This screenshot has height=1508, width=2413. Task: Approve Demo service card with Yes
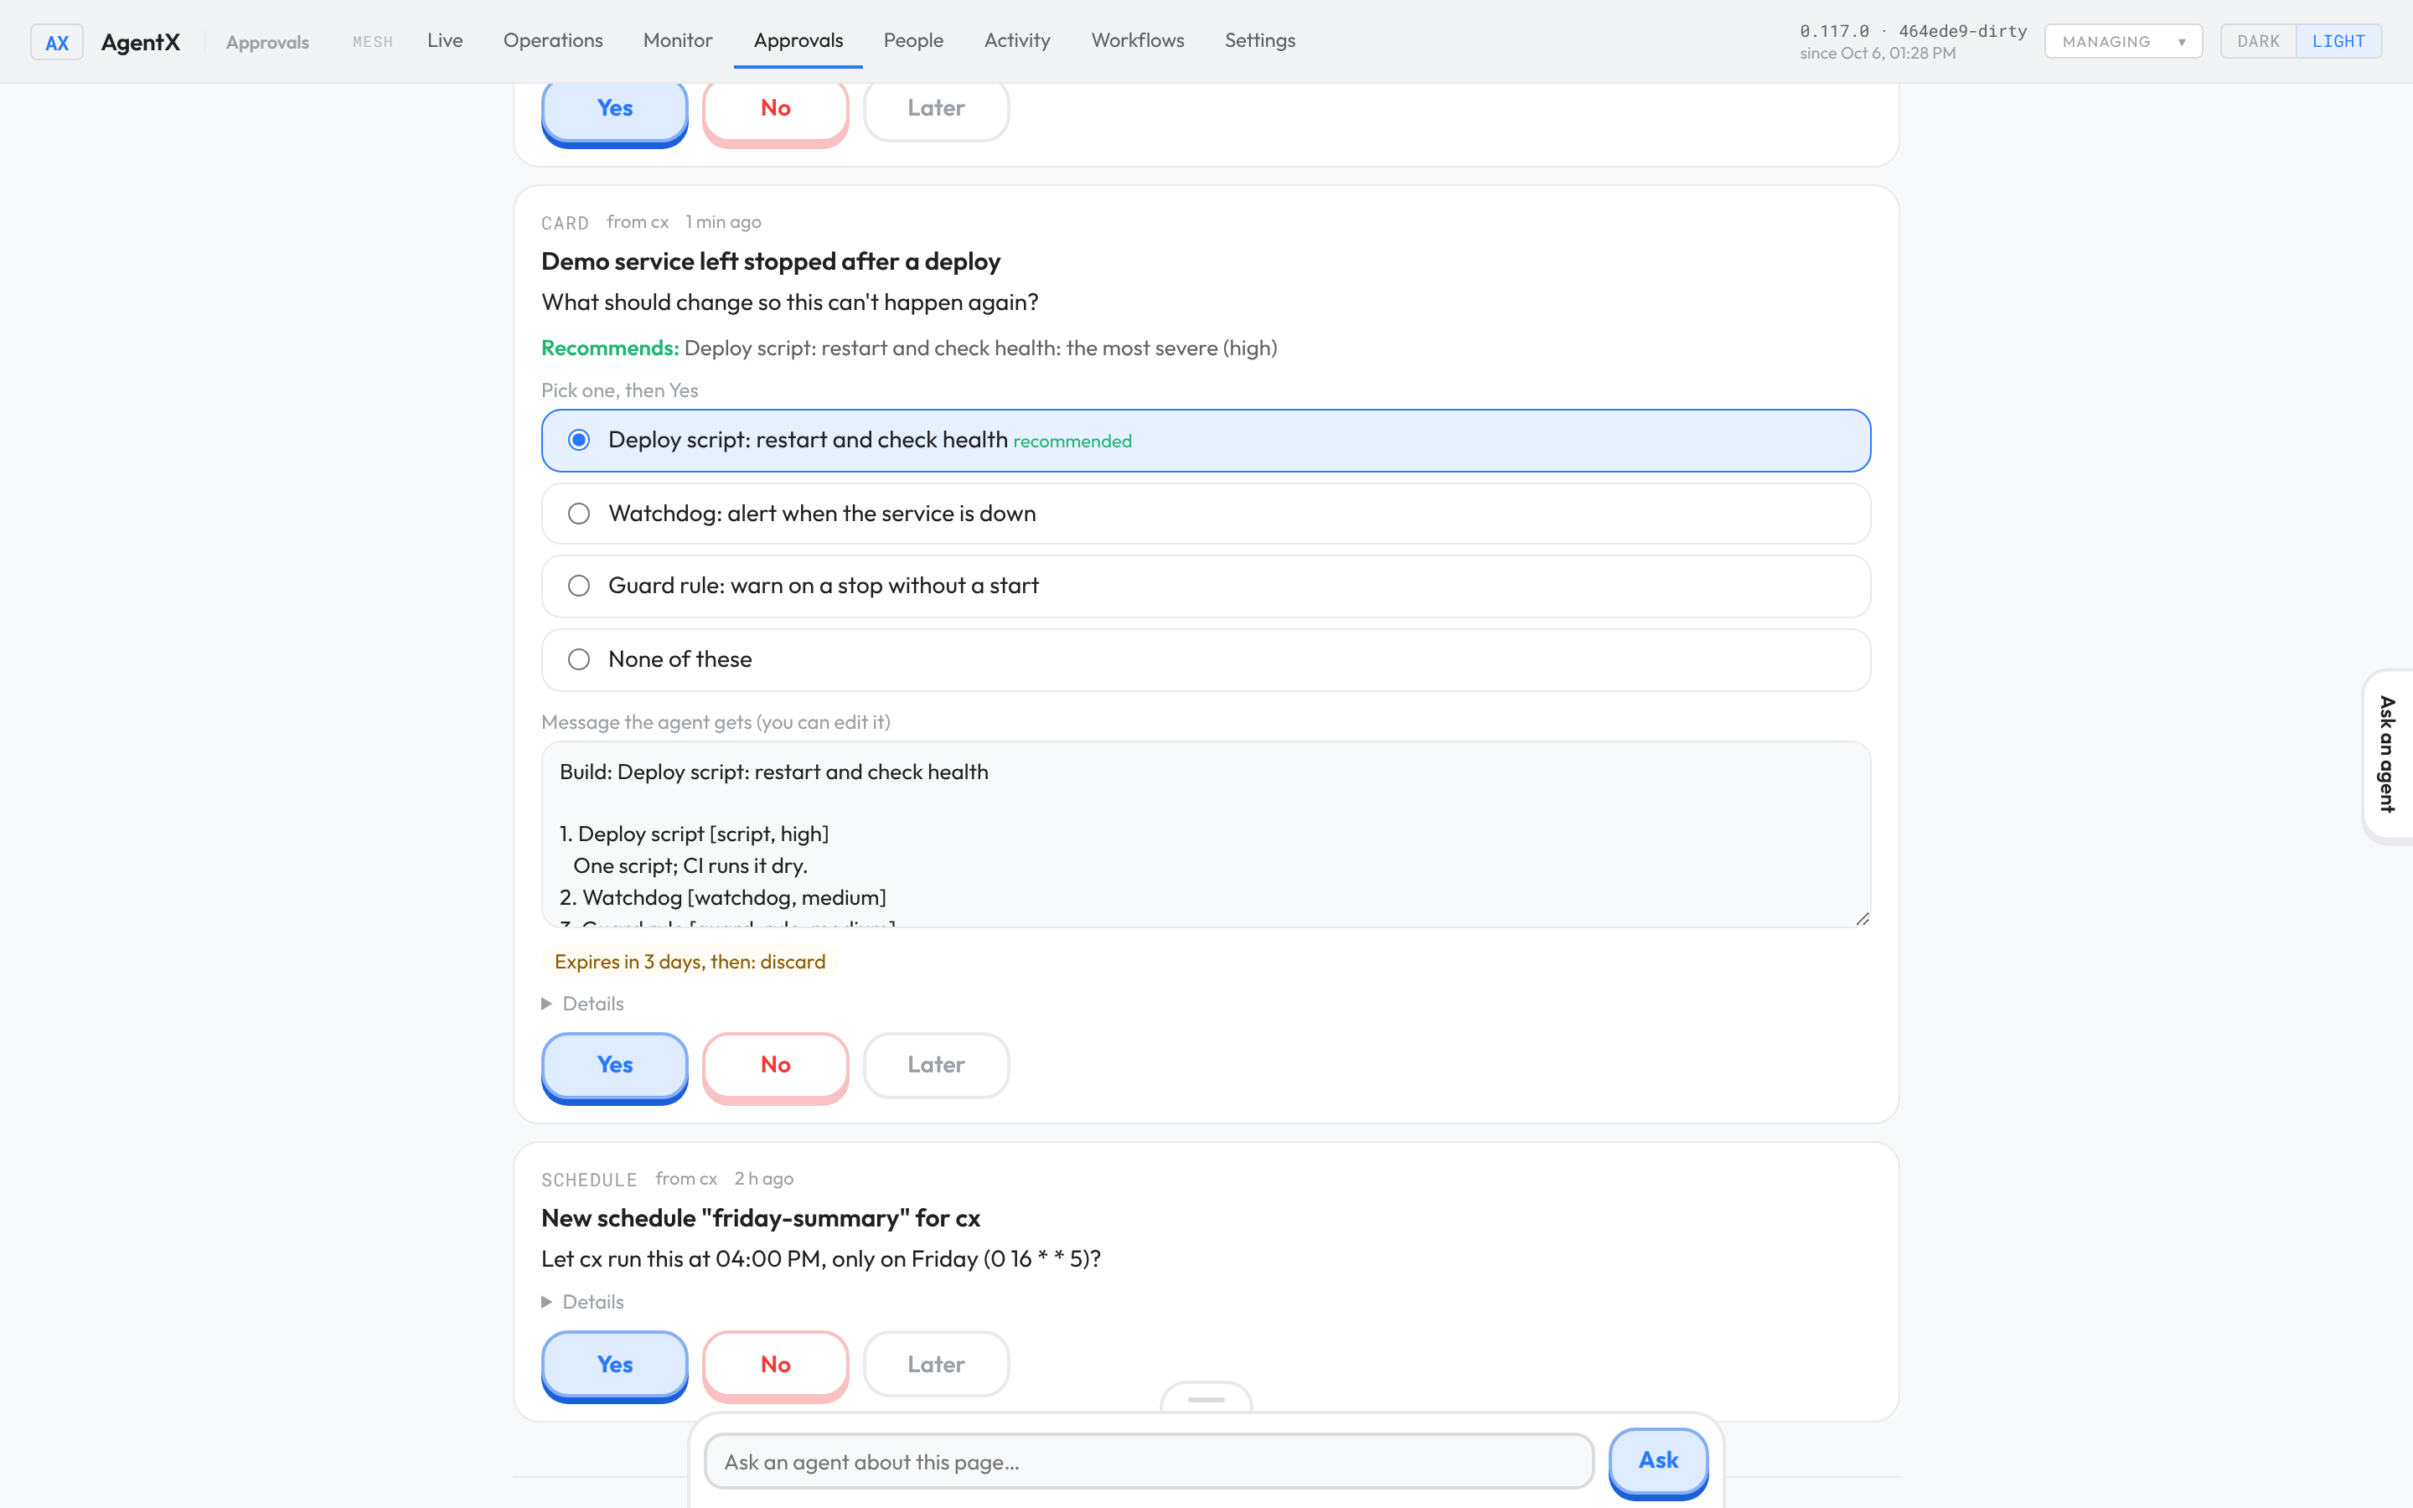pos(614,1065)
